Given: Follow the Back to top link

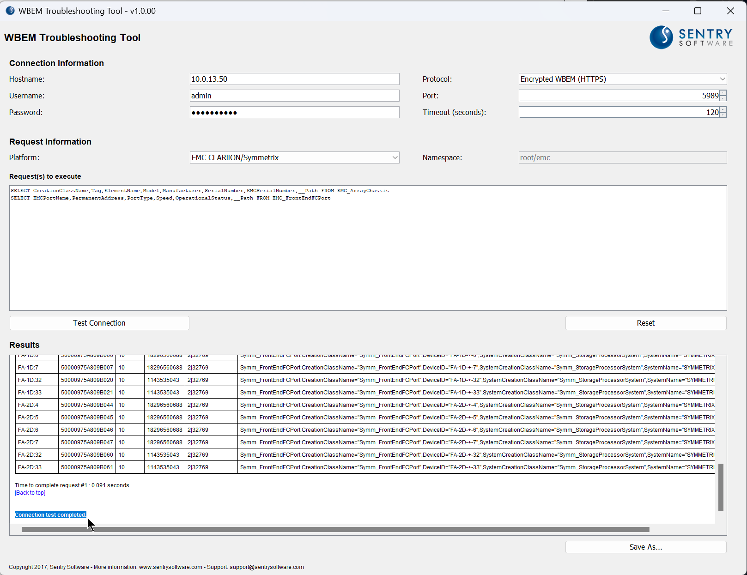Looking at the screenshot, I should (x=30, y=493).
